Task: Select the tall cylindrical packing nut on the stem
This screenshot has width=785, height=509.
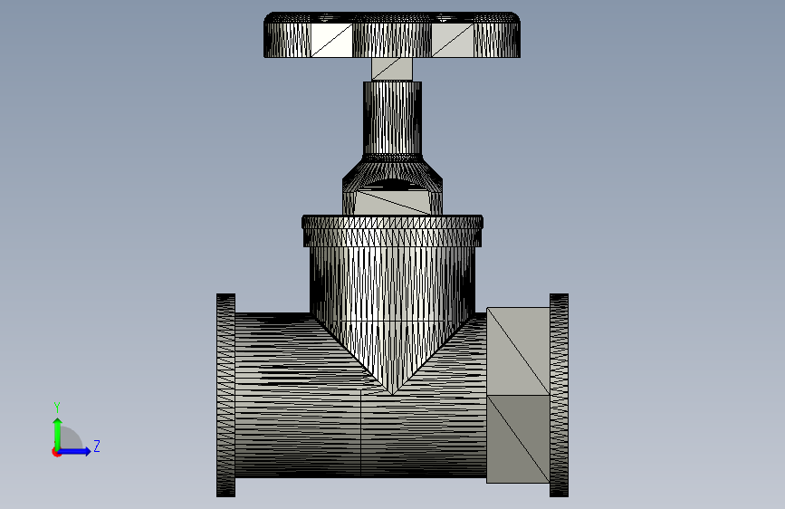Action: coord(392,119)
